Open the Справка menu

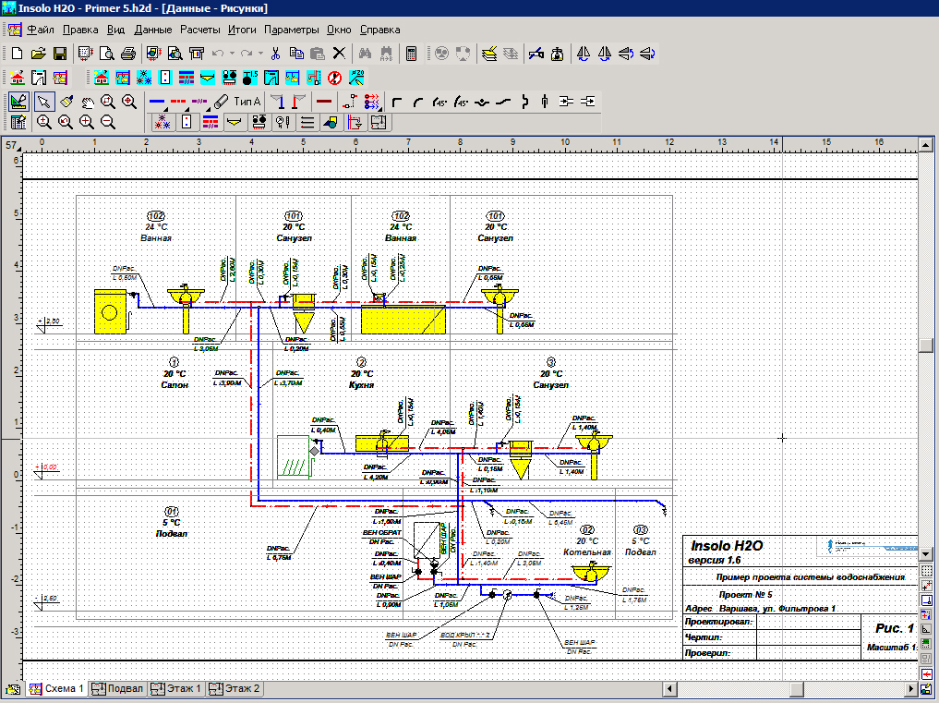(x=379, y=30)
